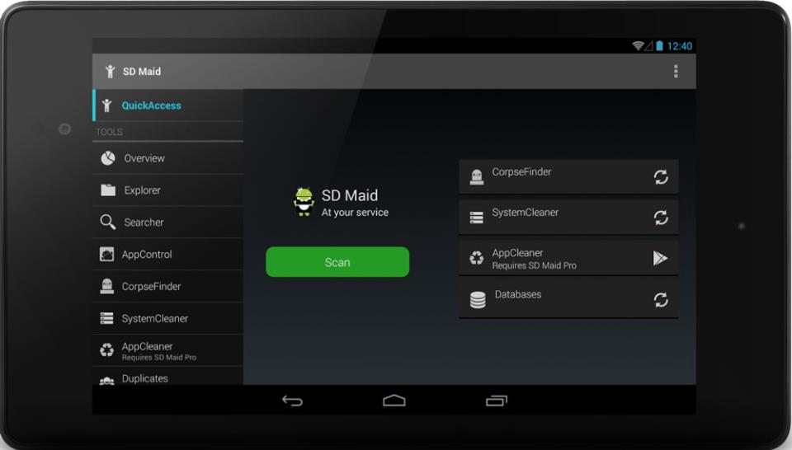
Task: Refresh the CorpseFinder card
Action: 661,177
